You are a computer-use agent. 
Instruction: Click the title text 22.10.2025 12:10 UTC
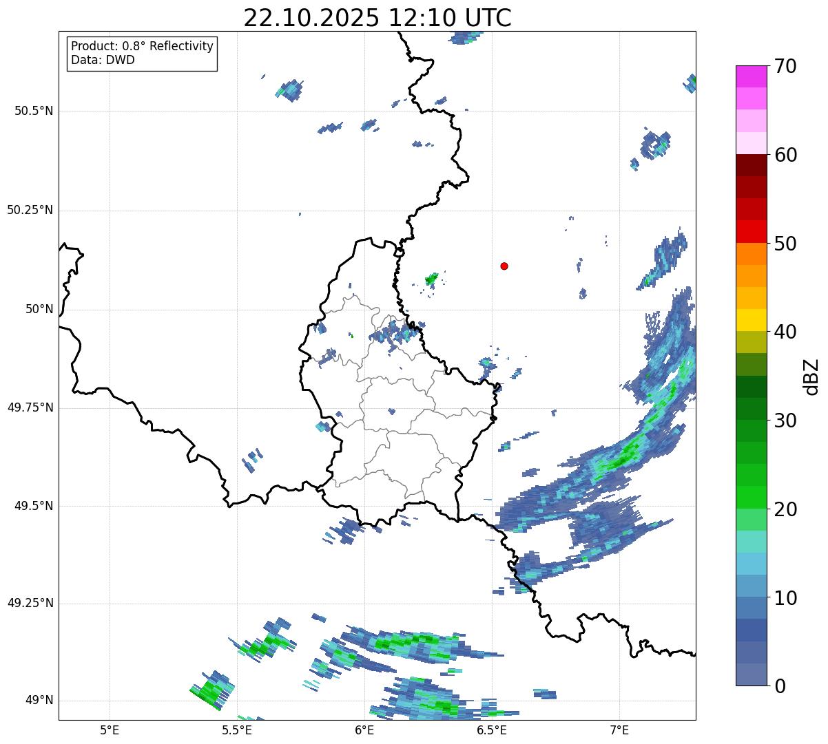[x=377, y=18]
